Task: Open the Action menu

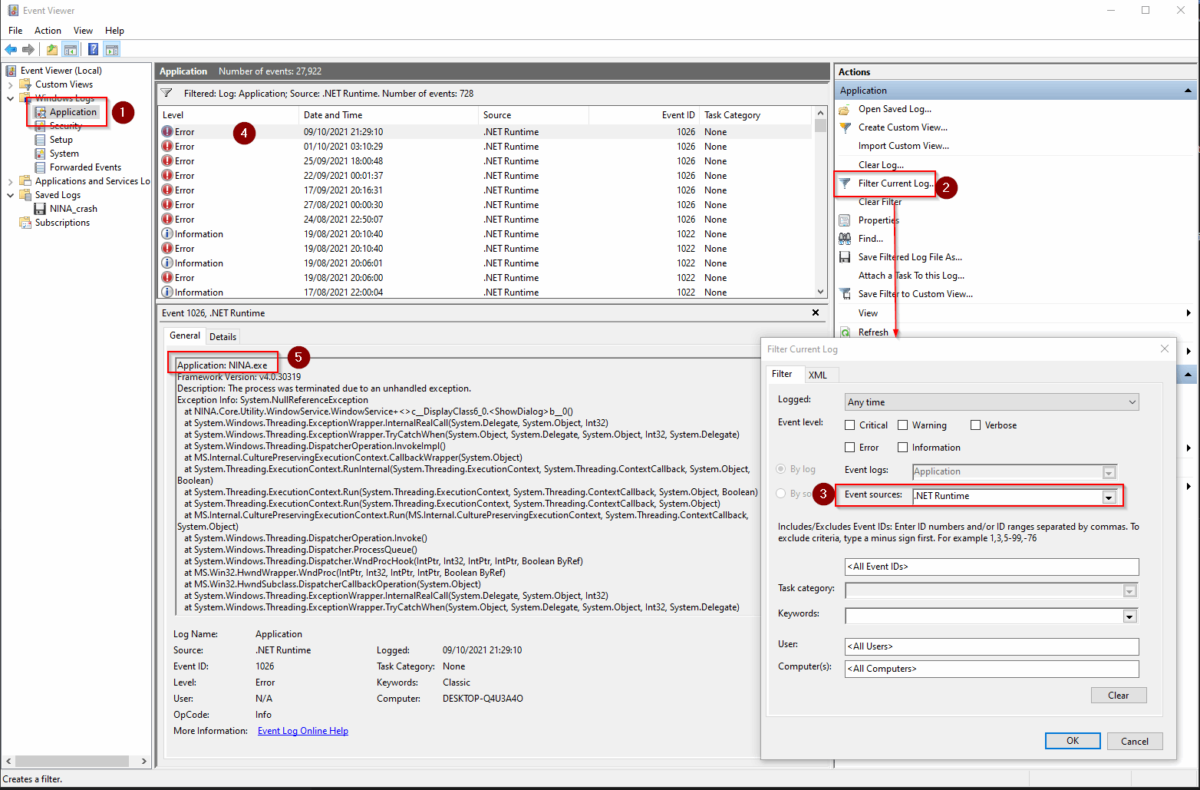Action: point(48,31)
